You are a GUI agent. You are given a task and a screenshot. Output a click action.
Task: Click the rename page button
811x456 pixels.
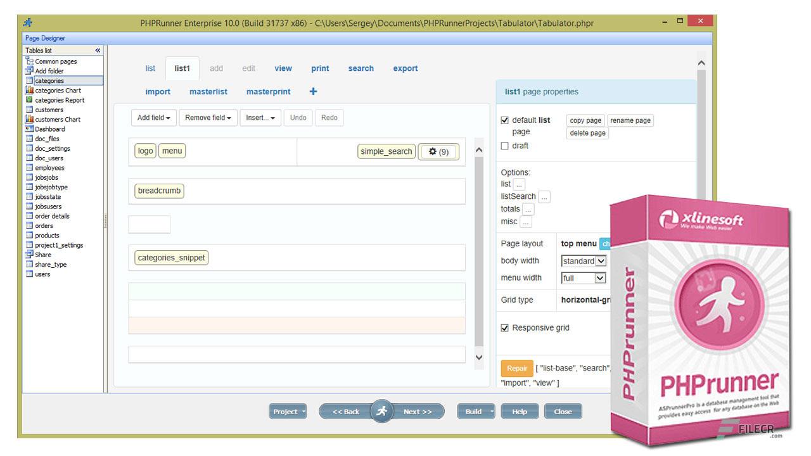(630, 120)
